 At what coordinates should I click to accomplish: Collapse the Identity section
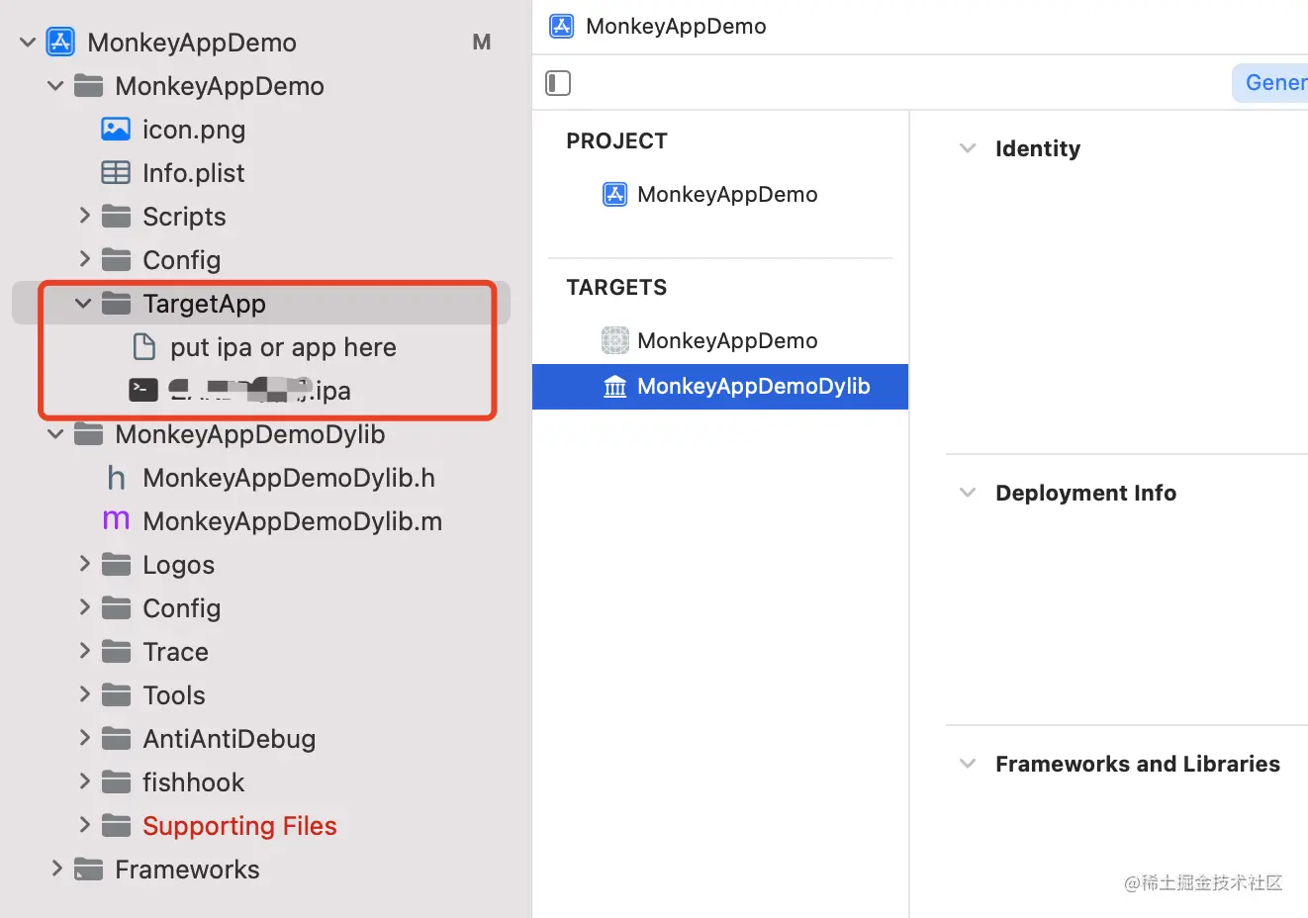967,148
